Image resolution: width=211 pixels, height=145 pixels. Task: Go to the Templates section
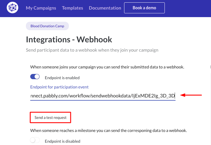pyautogui.click(x=72, y=8)
